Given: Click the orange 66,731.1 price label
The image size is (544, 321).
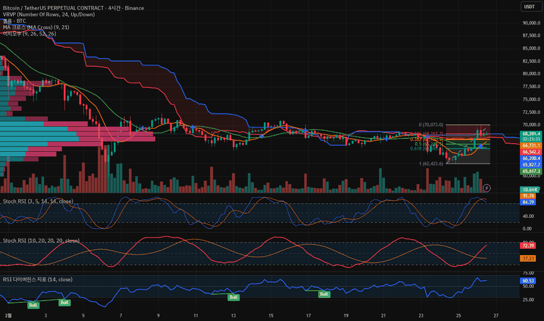Looking at the screenshot, I should (531, 145).
